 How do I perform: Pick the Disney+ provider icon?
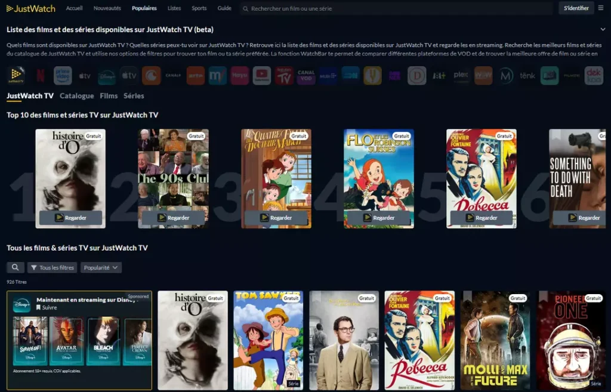[107, 75]
